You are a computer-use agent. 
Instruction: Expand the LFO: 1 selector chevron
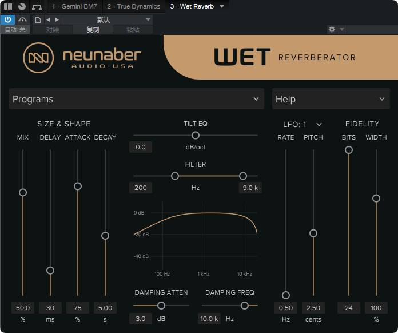319,125
